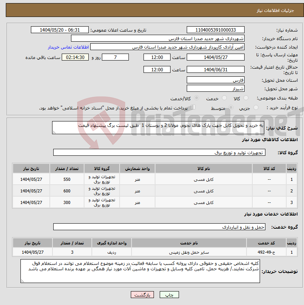
Task: Click the quantity cell 300
Action: (x=67, y=202)
